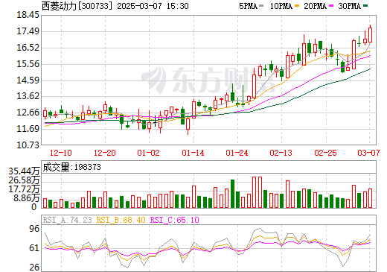Select the 03-07 date axis label
The image size is (387, 272).
point(368,153)
